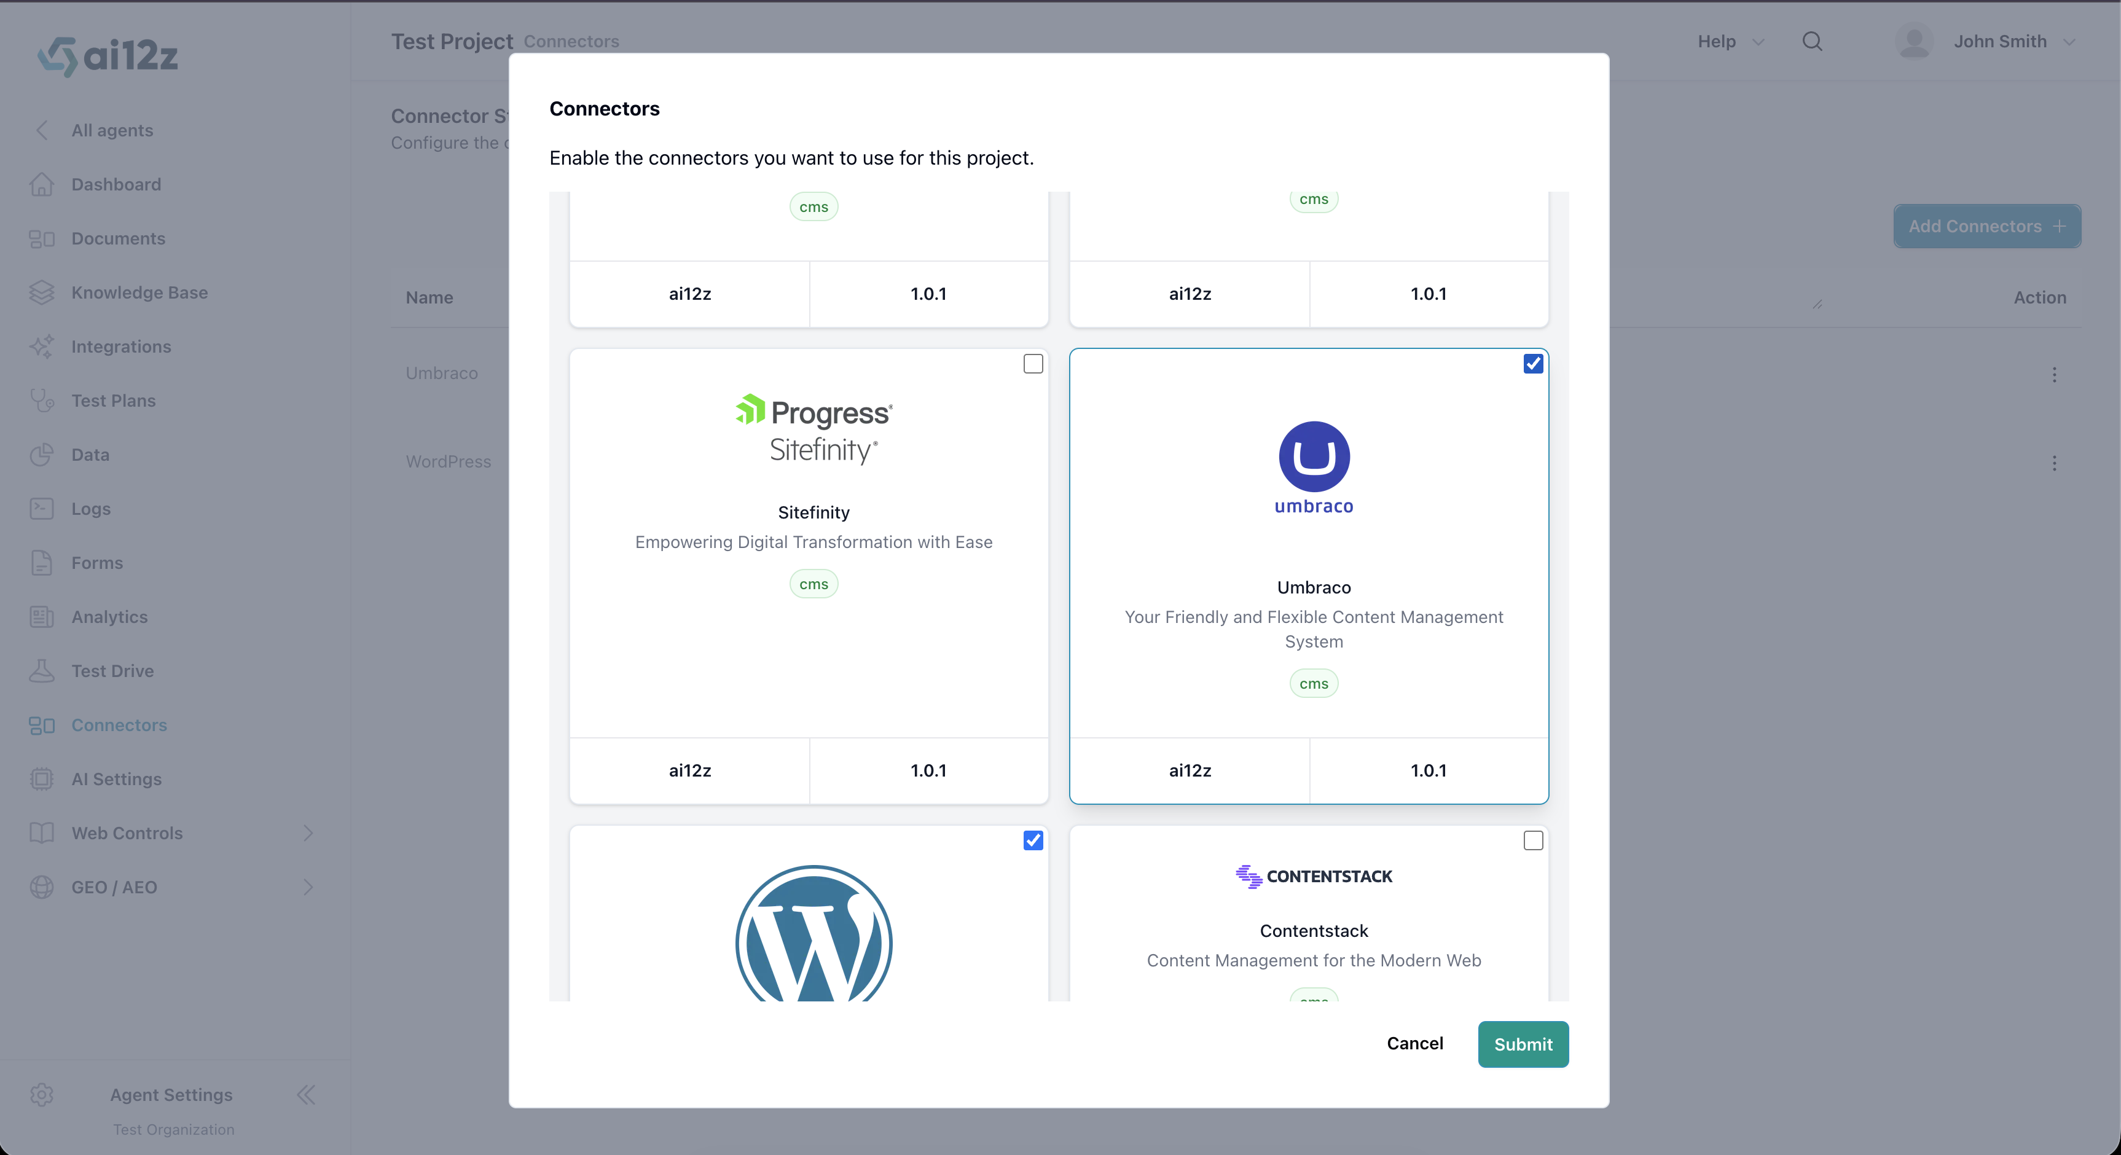The image size is (2121, 1155).
Task: Expand the Help dropdown
Action: click(x=1731, y=41)
